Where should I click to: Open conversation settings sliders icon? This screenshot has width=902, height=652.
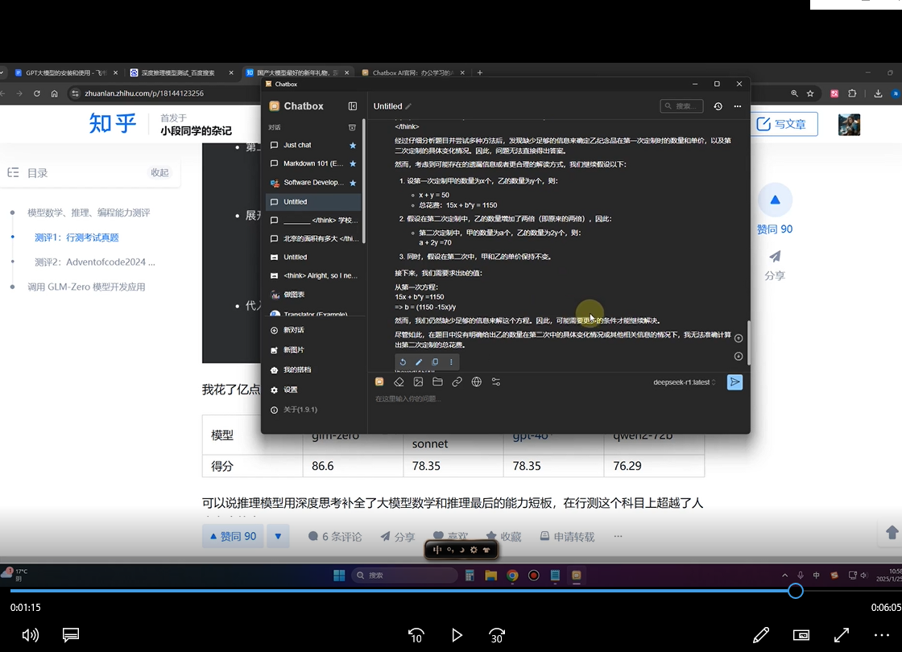pyautogui.click(x=496, y=382)
